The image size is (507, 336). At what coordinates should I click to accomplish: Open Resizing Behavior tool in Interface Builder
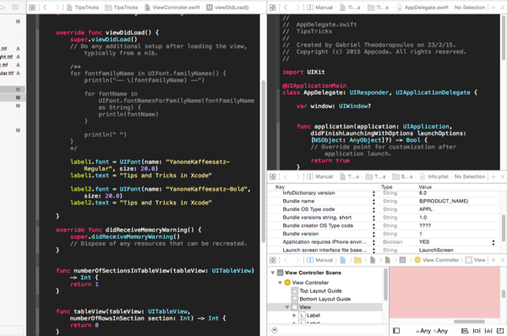click(x=500, y=331)
